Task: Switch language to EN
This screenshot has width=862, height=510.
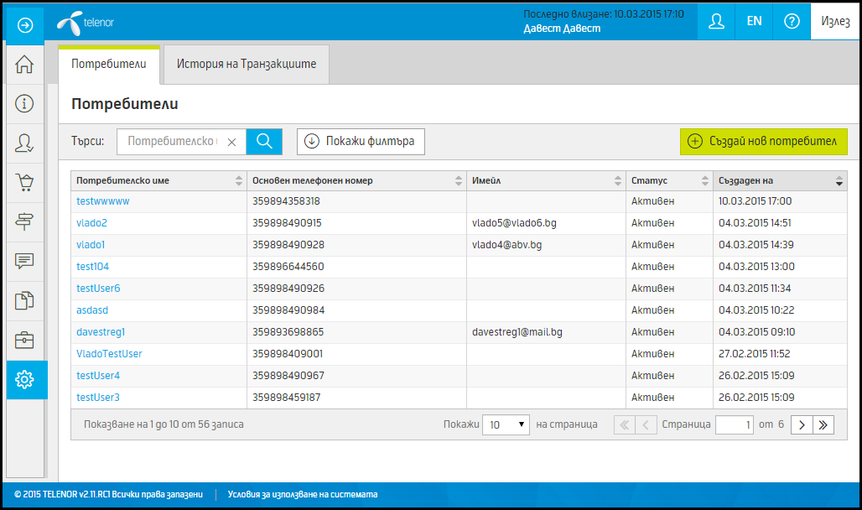Action: pos(754,22)
